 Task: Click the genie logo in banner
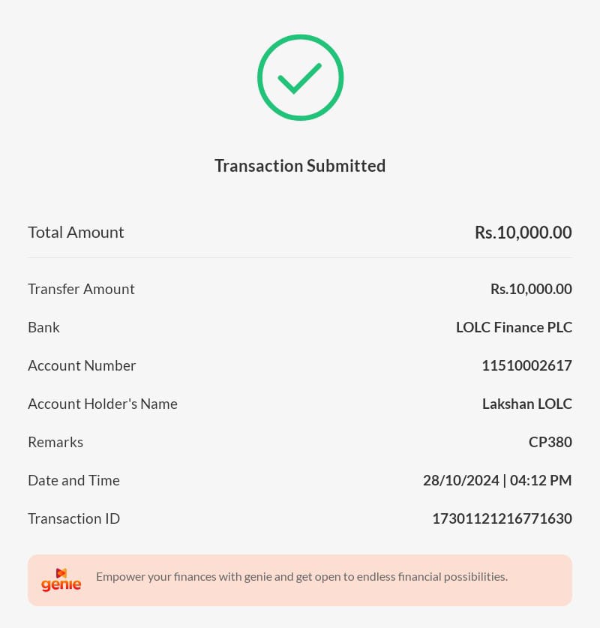point(61,579)
